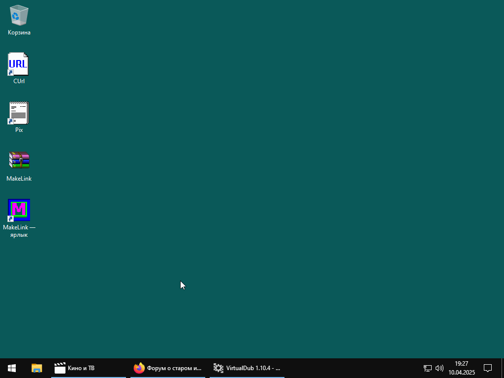The height and width of the screenshot is (378, 504).
Task: Select the Pix notepad shortcut
Action: pyautogui.click(x=18, y=113)
